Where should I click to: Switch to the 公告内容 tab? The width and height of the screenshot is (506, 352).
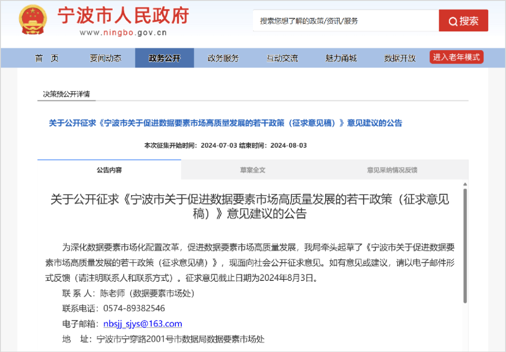pos(109,170)
